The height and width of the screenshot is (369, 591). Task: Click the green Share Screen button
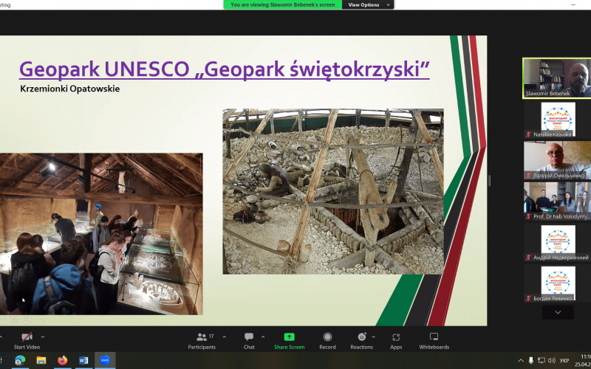(x=289, y=341)
